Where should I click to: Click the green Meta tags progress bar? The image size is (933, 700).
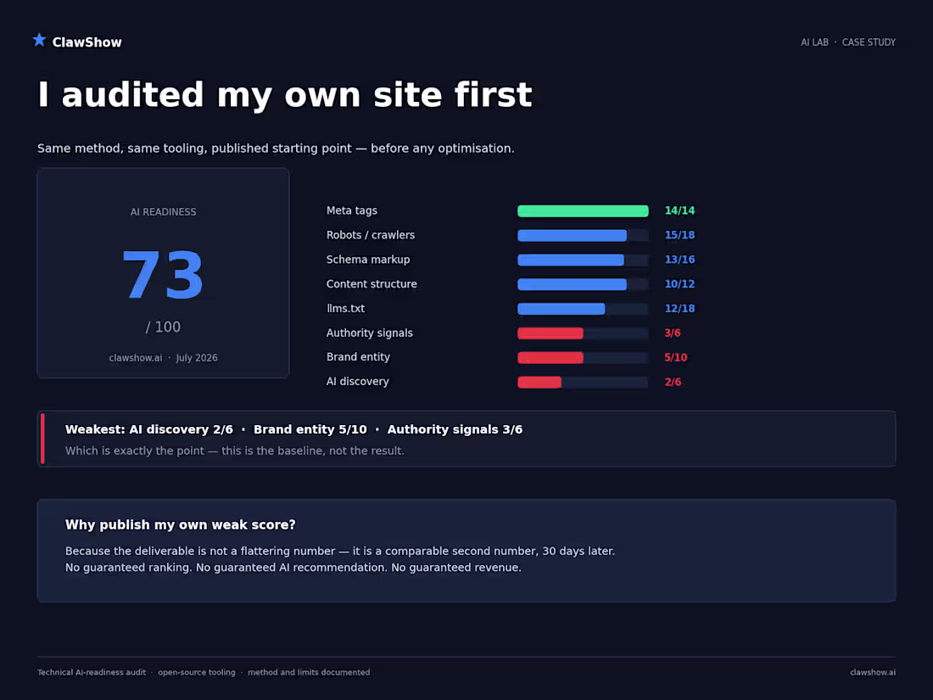click(583, 210)
